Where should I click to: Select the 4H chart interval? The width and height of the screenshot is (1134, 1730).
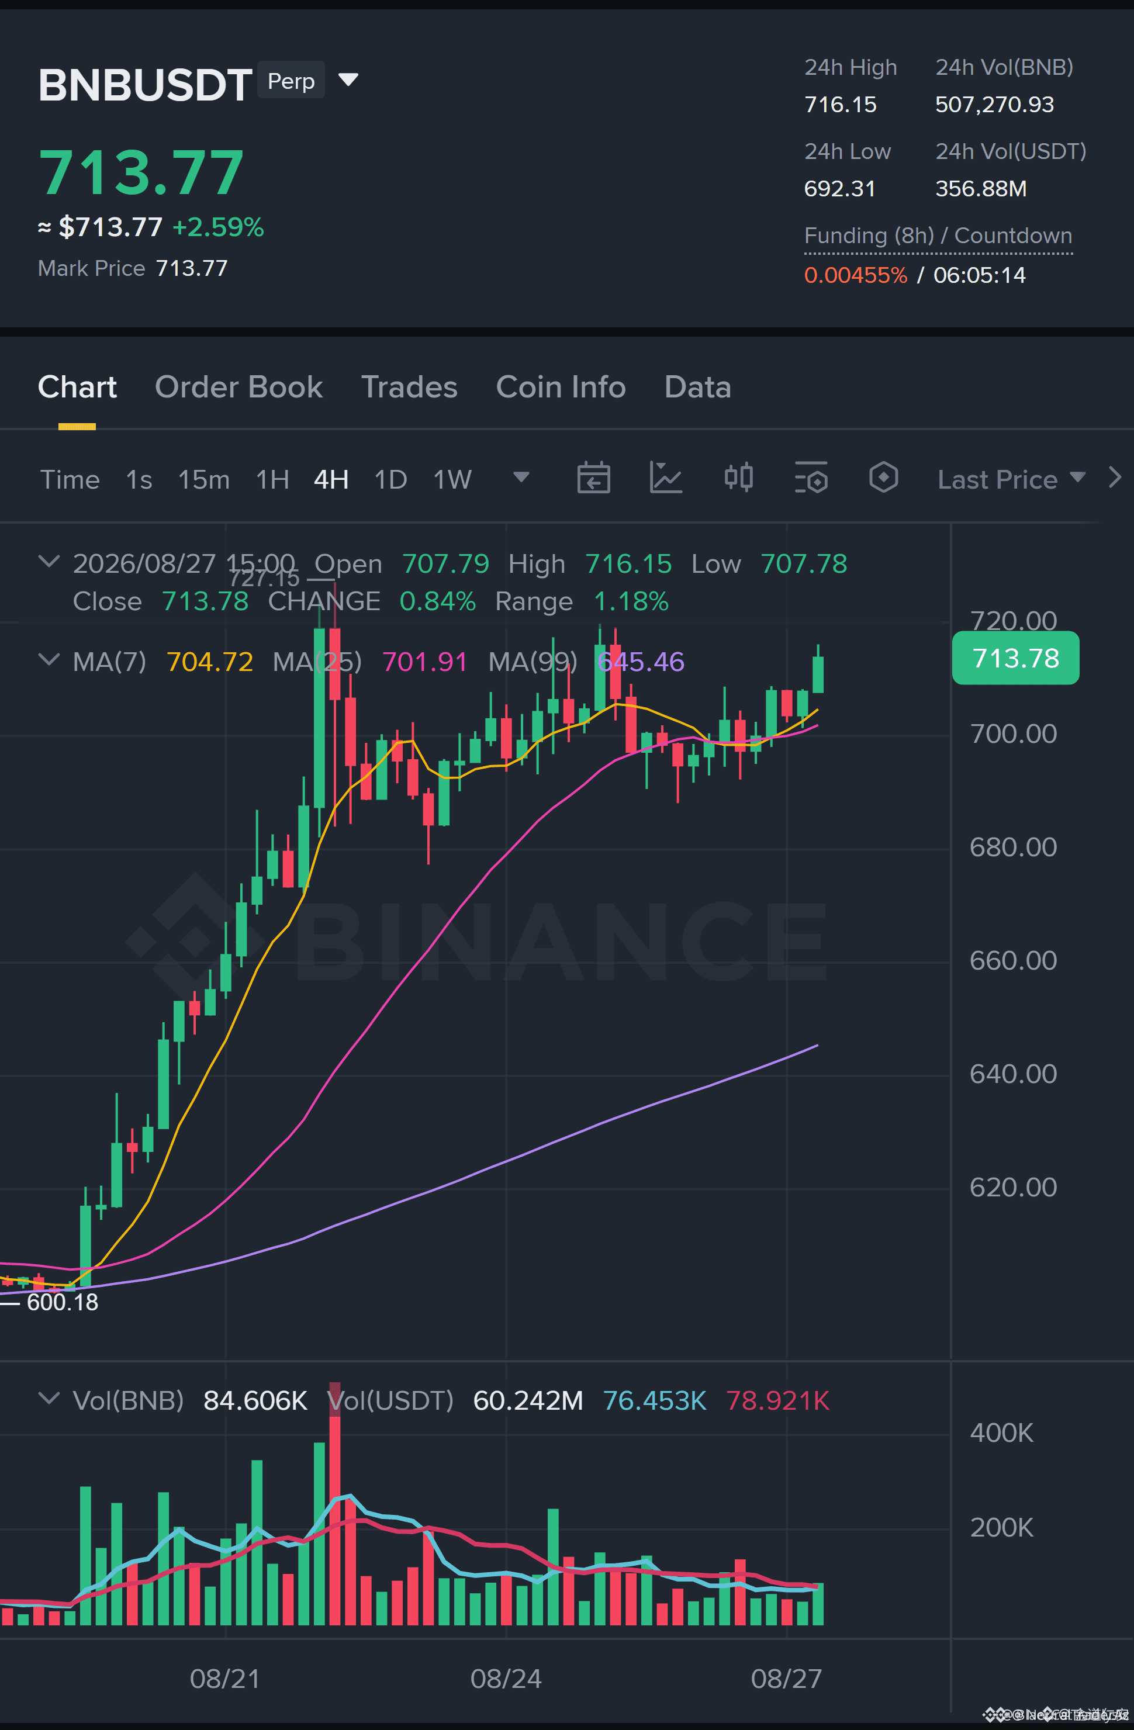[x=331, y=479]
